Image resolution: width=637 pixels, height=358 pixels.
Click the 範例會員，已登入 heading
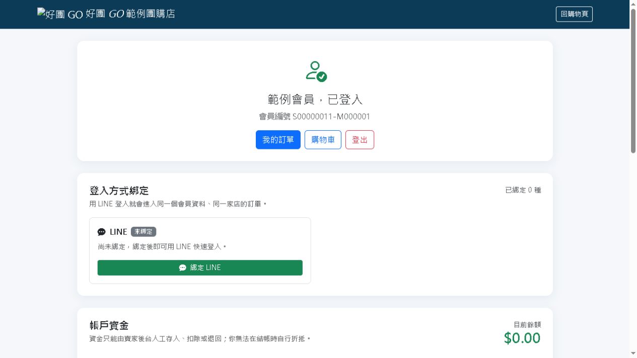click(x=315, y=100)
